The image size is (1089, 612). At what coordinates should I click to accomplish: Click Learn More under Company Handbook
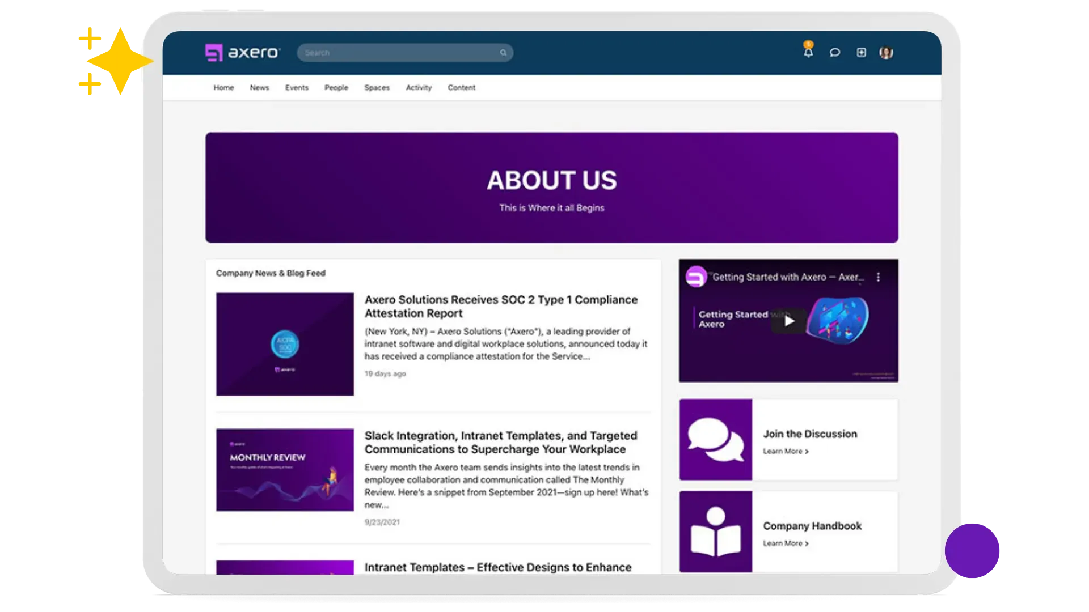coord(786,543)
